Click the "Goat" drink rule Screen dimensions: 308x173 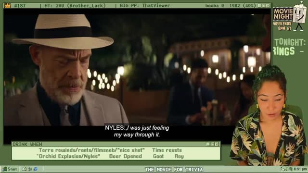(x=158, y=156)
